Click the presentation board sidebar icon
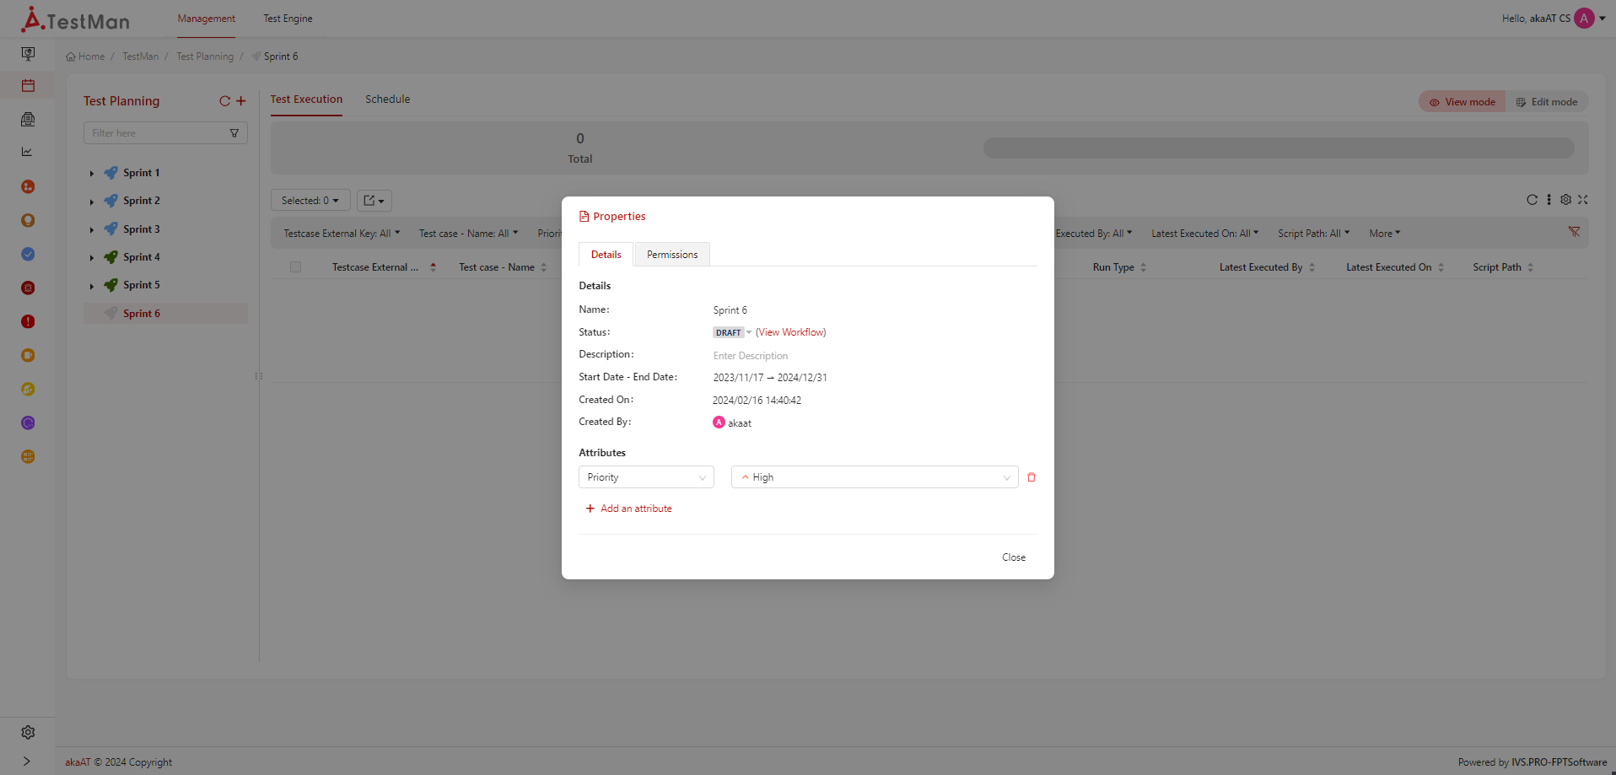This screenshot has width=1616, height=775. [x=28, y=54]
